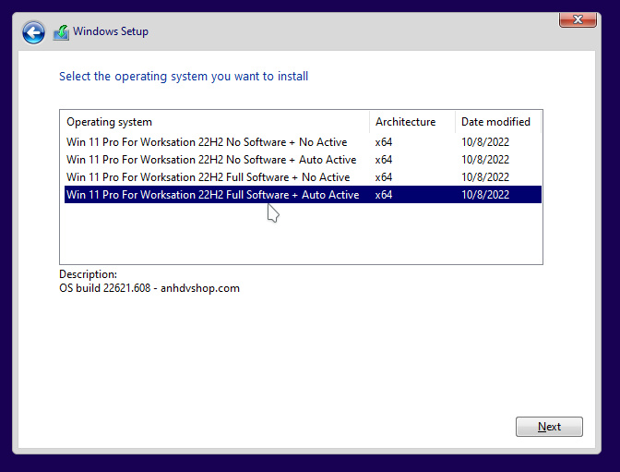Viewport: 620px width, 472px height.
Task: Close the Windows Setup dialog
Action: [577, 18]
